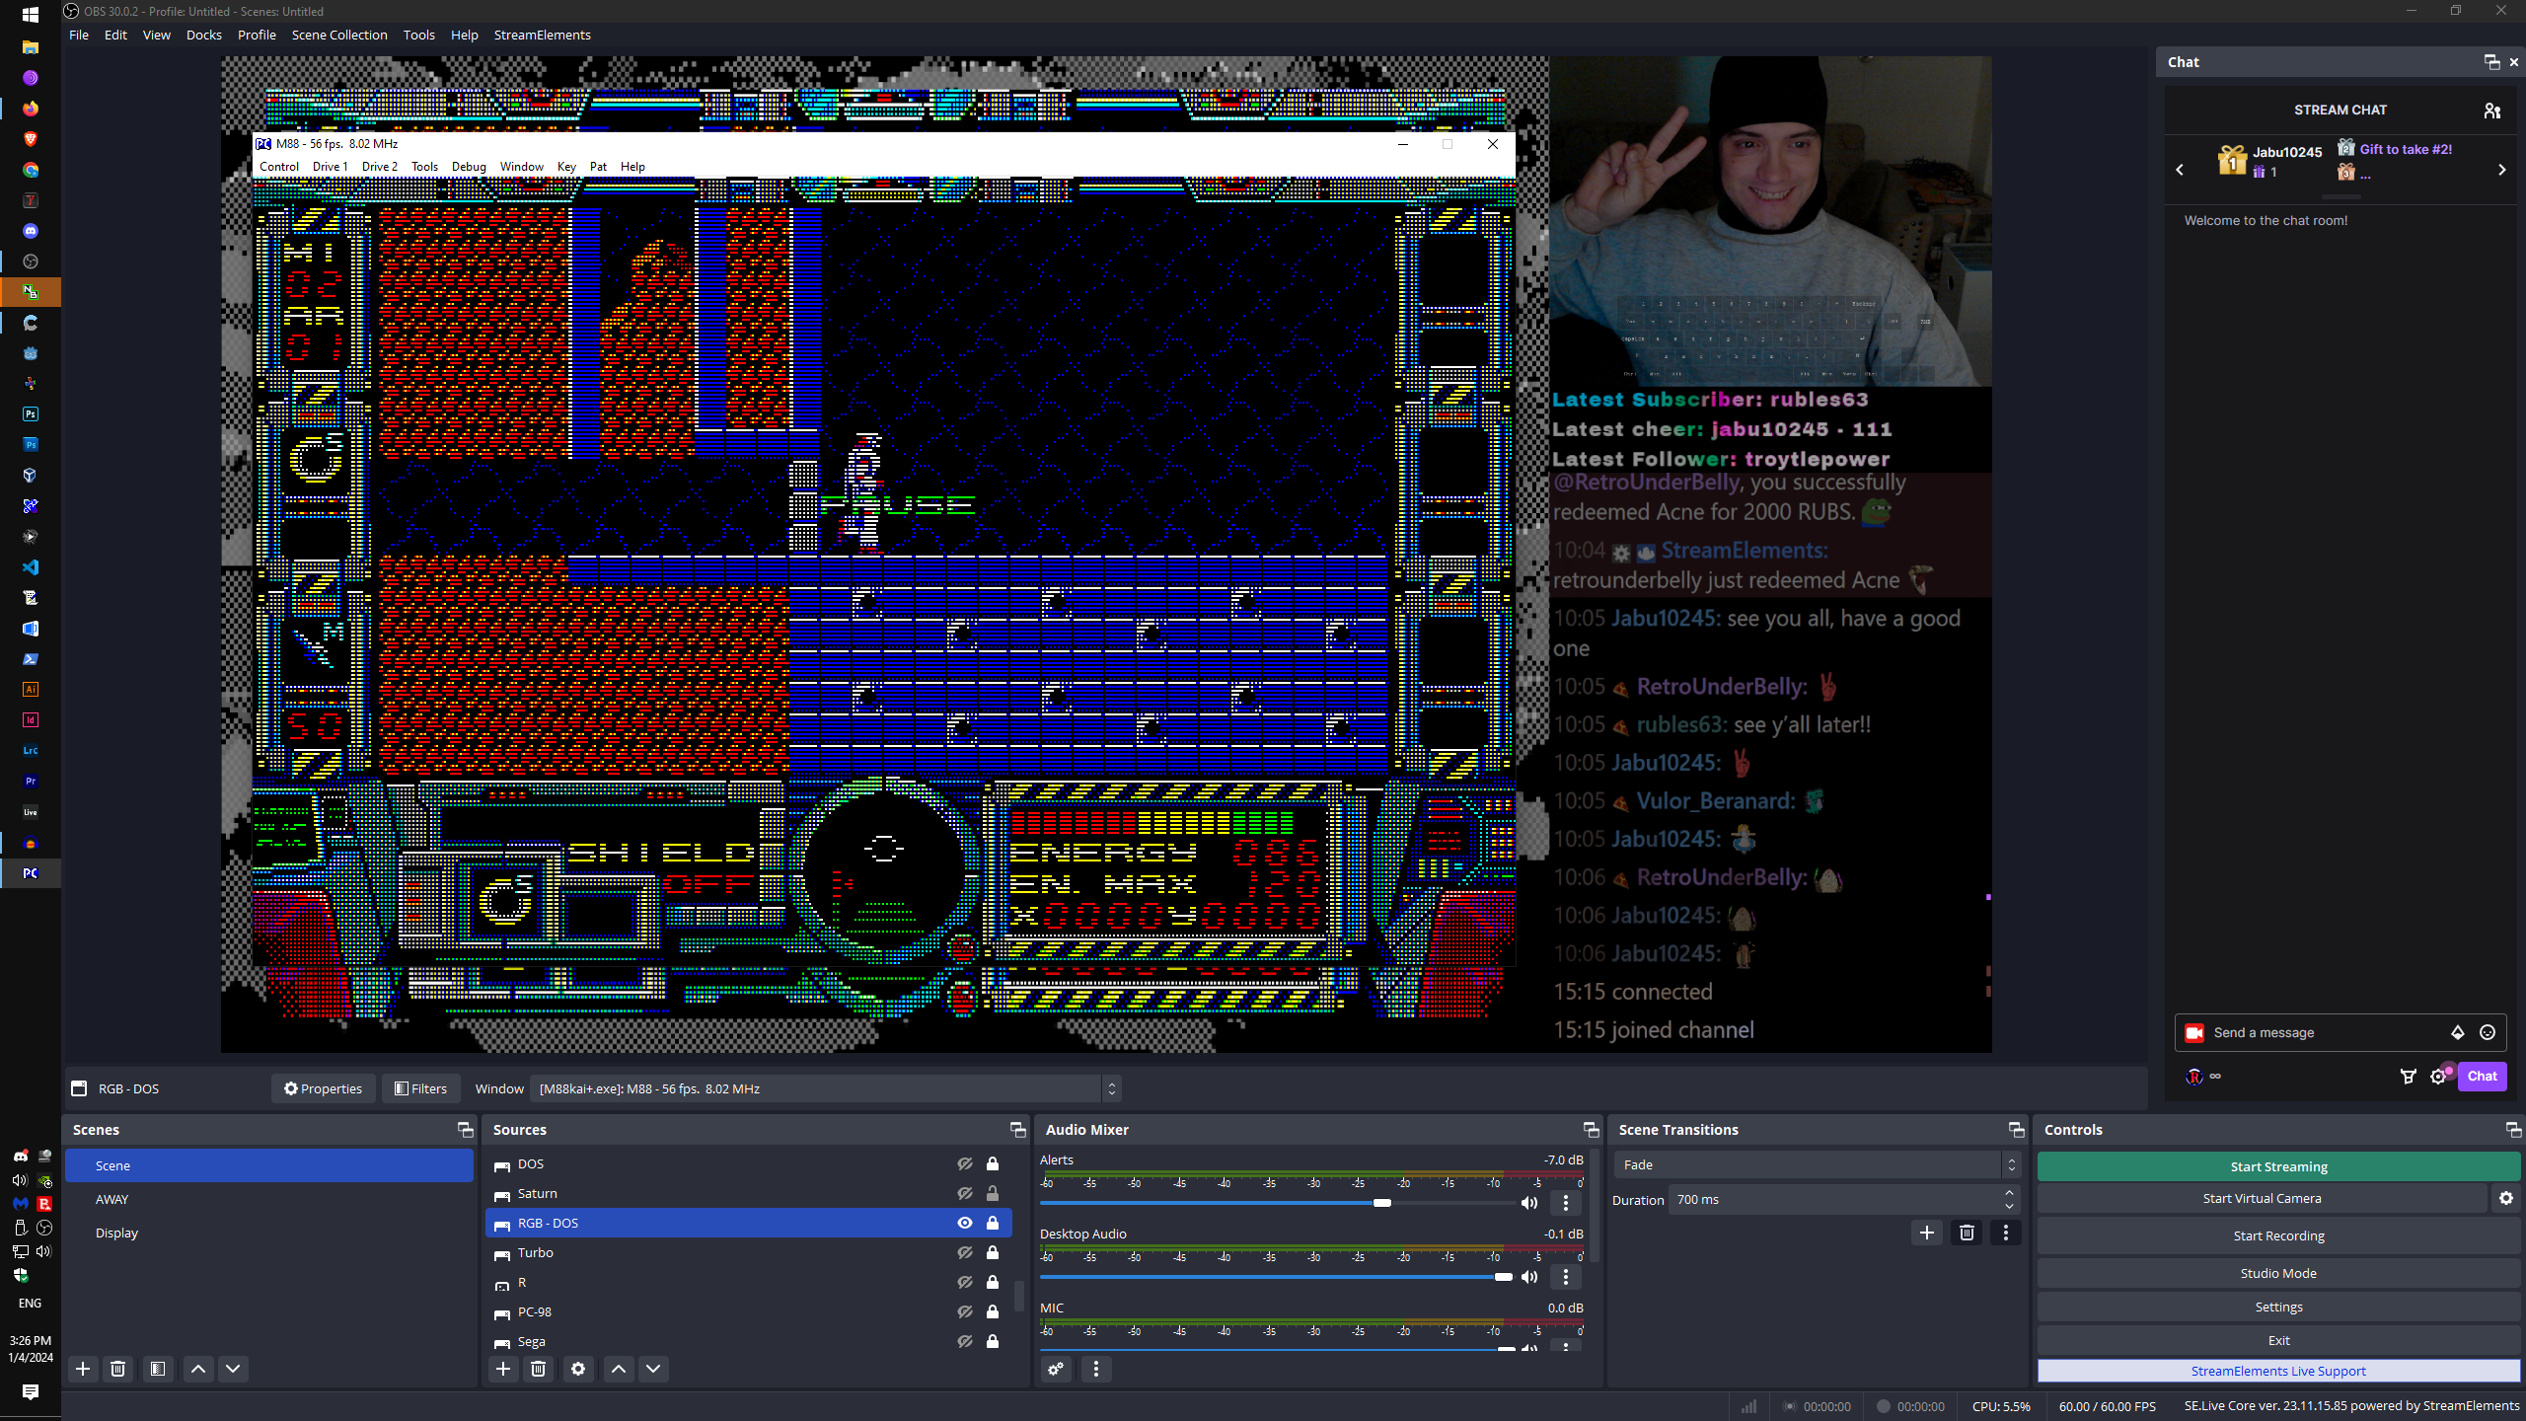This screenshot has height=1421, width=2526.
Task: Add a new scene with plus button
Action: tap(83, 1369)
